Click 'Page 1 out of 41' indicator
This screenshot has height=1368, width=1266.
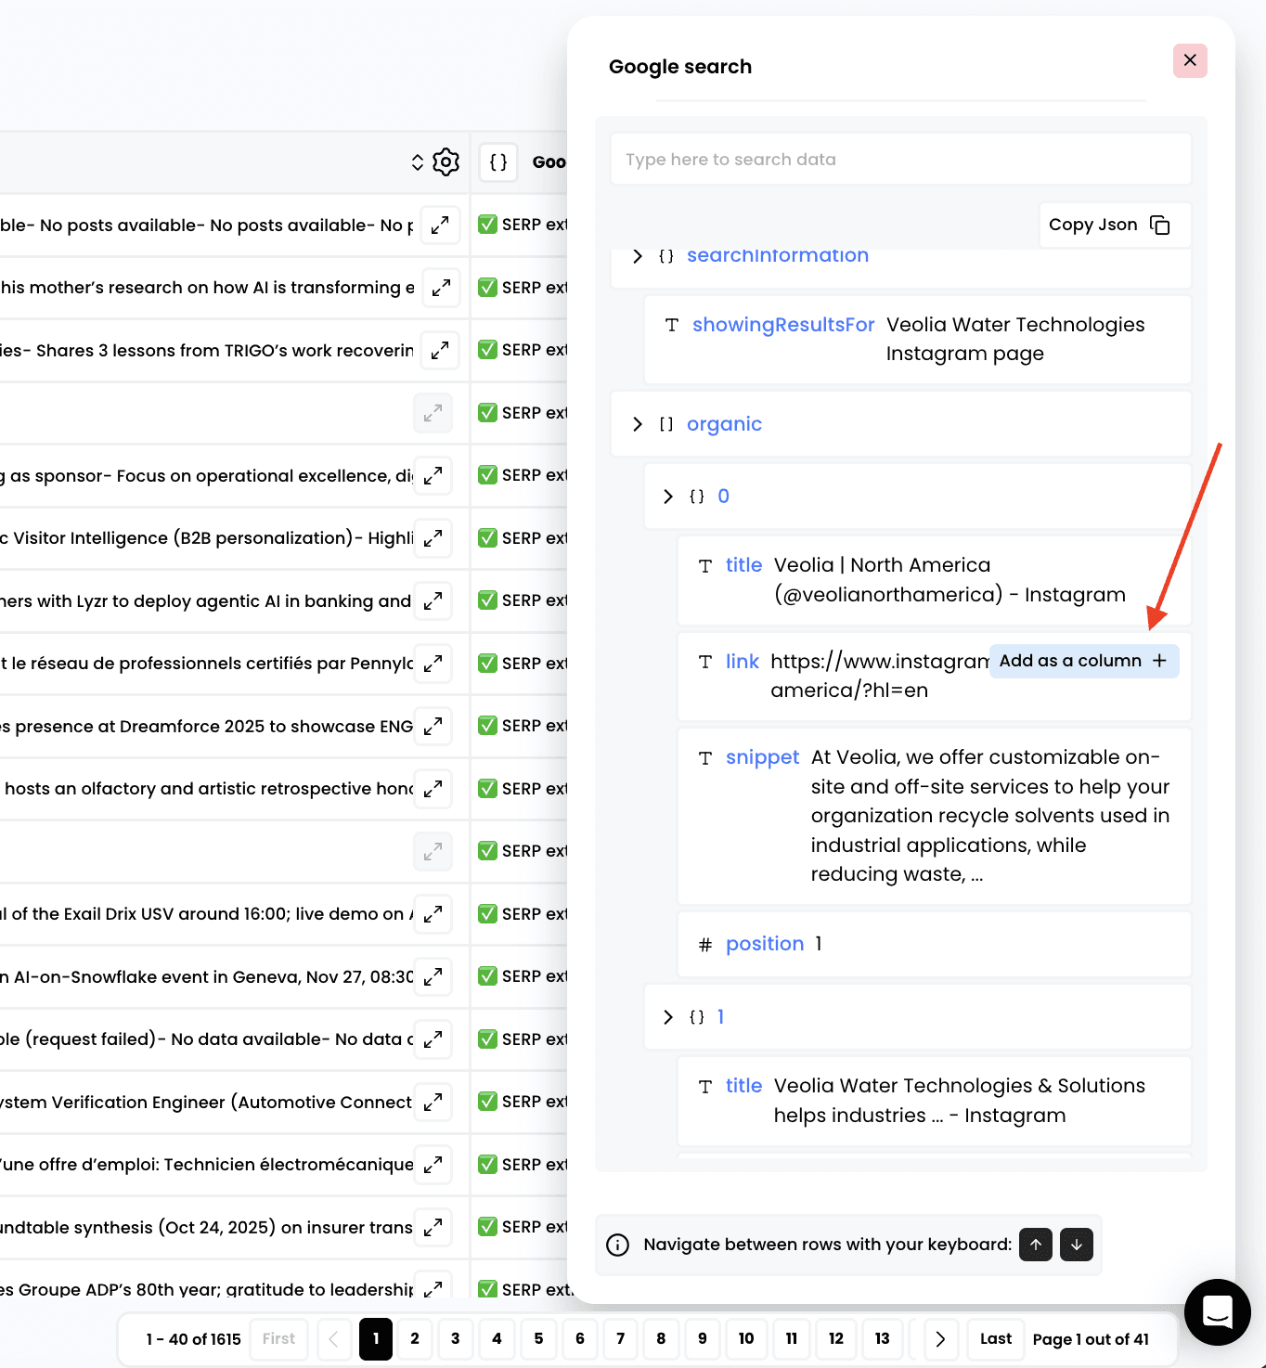coord(1091,1339)
